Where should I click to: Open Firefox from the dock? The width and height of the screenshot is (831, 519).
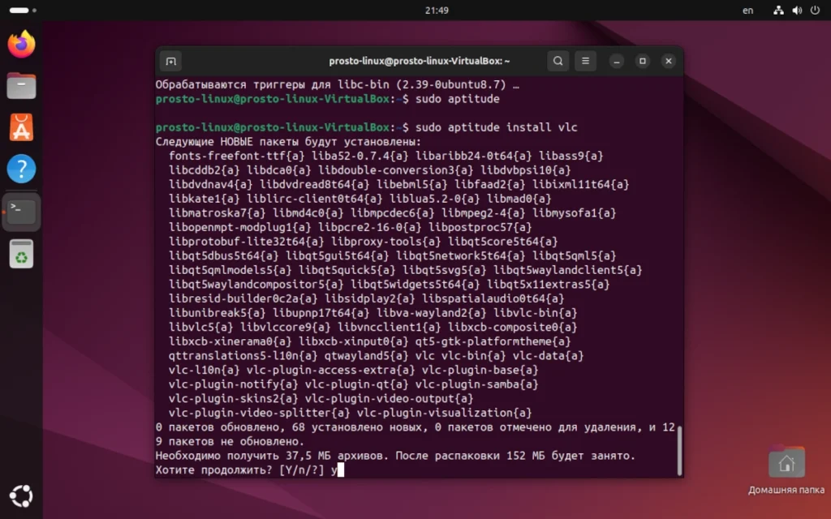(x=21, y=44)
